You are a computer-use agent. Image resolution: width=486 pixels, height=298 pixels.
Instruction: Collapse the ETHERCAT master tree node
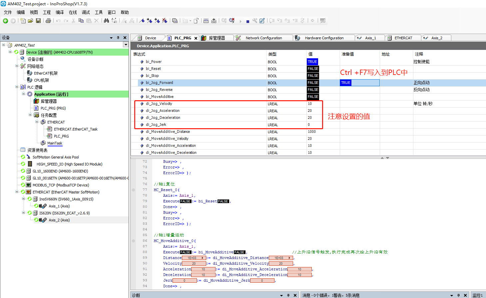tap(17, 192)
